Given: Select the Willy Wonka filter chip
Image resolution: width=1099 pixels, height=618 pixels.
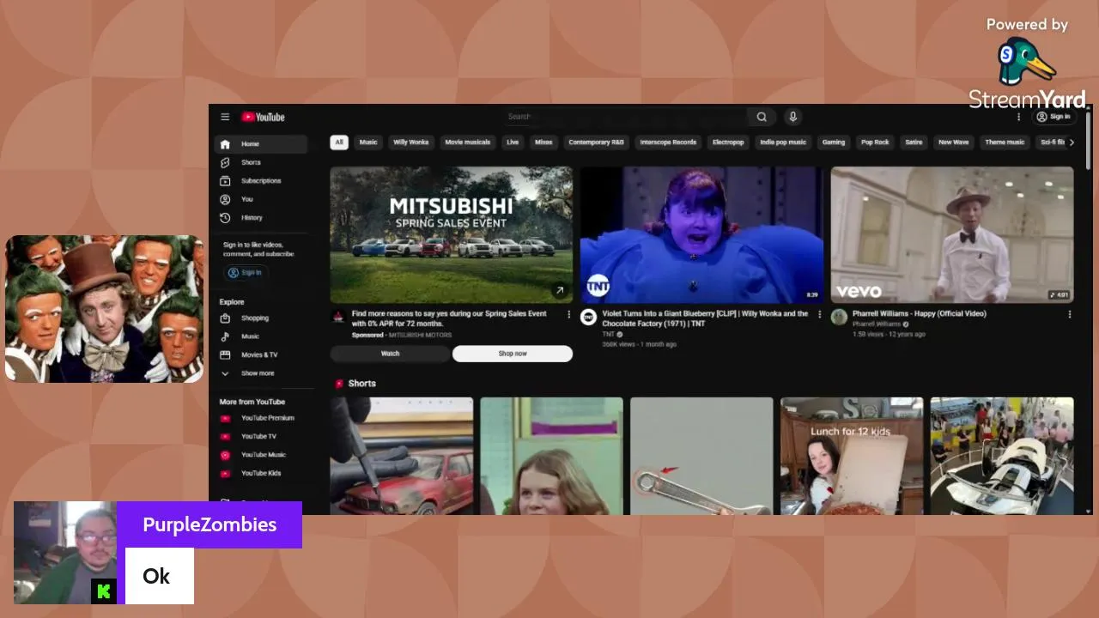Looking at the screenshot, I should tap(410, 142).
